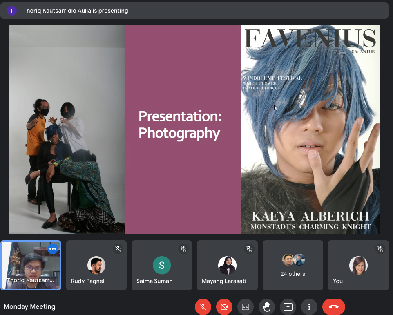Click the muted mic icon on your tile
Screen dimensions: 393x315
[x=380, y=249]
